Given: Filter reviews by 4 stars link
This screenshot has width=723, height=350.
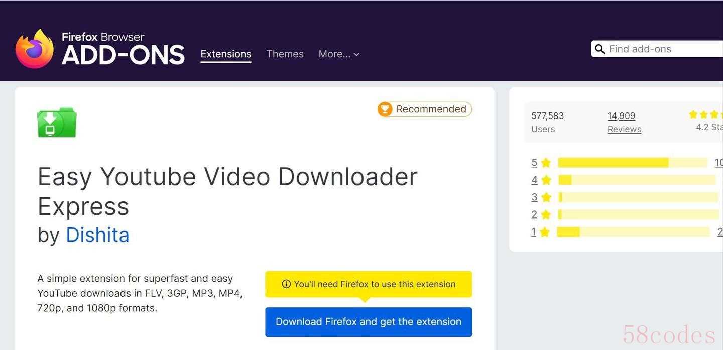Looking at the screenshot, I should click(x=534, y=180).
